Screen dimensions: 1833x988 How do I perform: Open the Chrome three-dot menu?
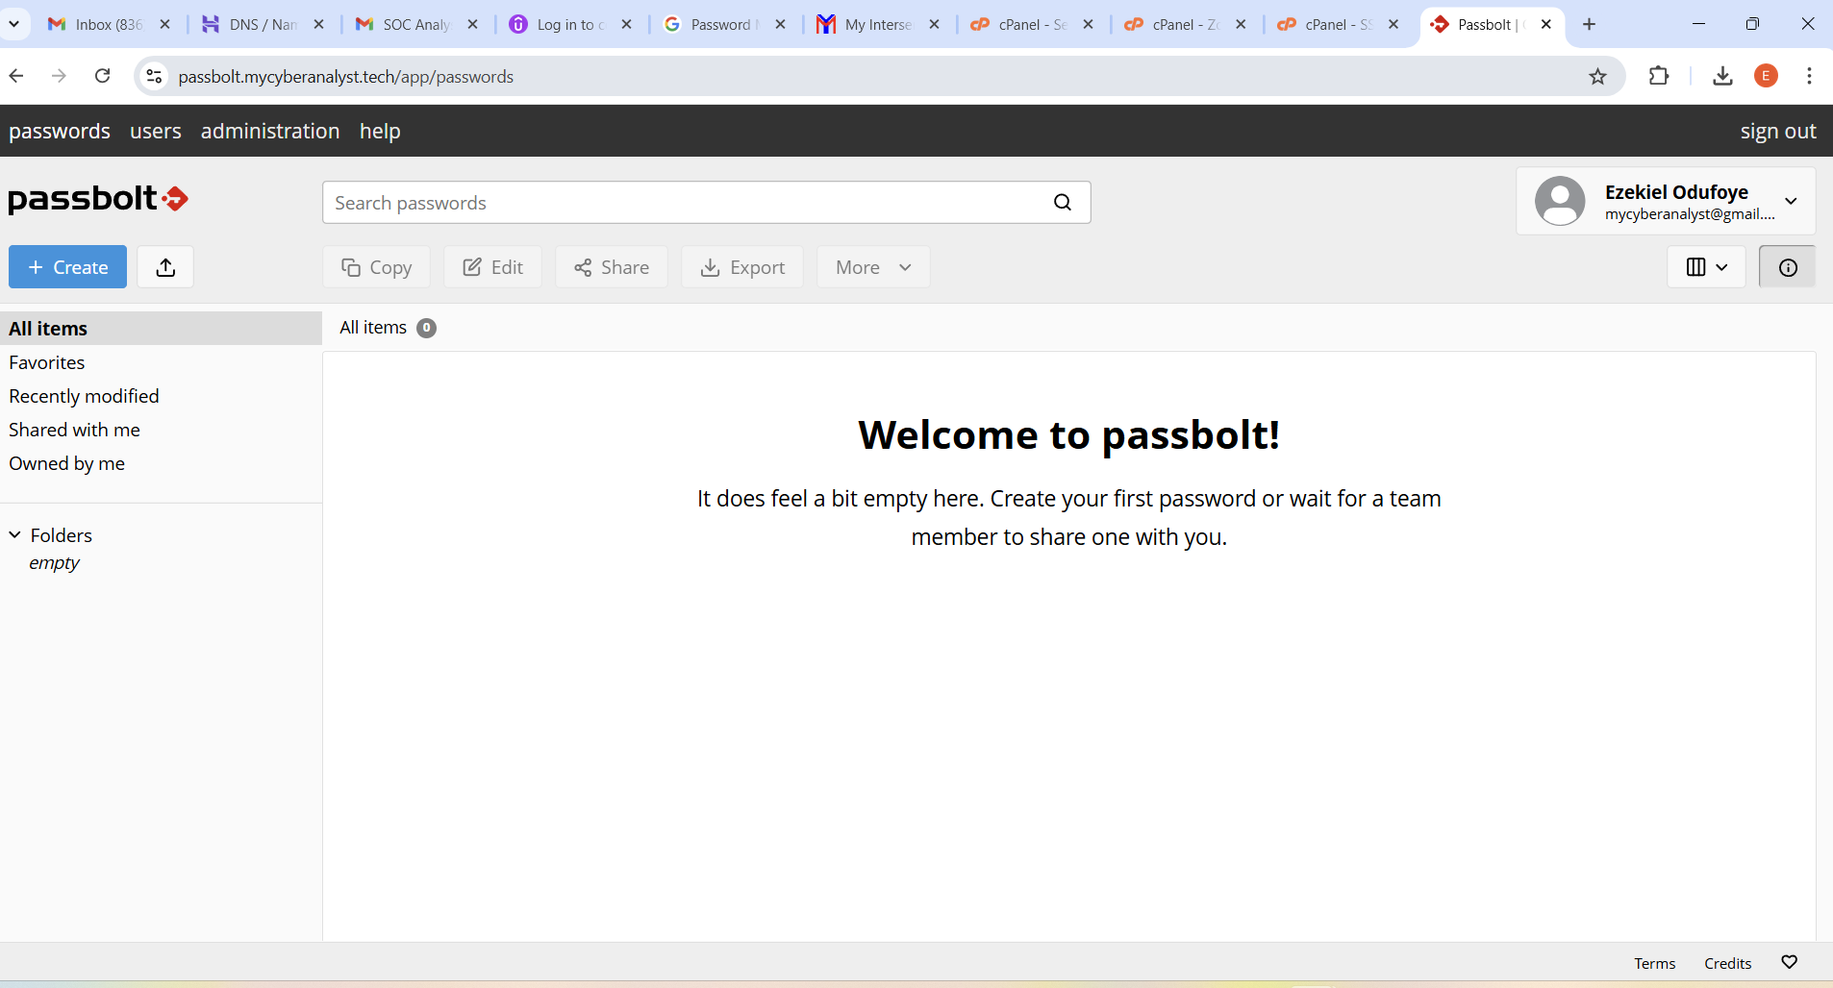coord(1809,76)
